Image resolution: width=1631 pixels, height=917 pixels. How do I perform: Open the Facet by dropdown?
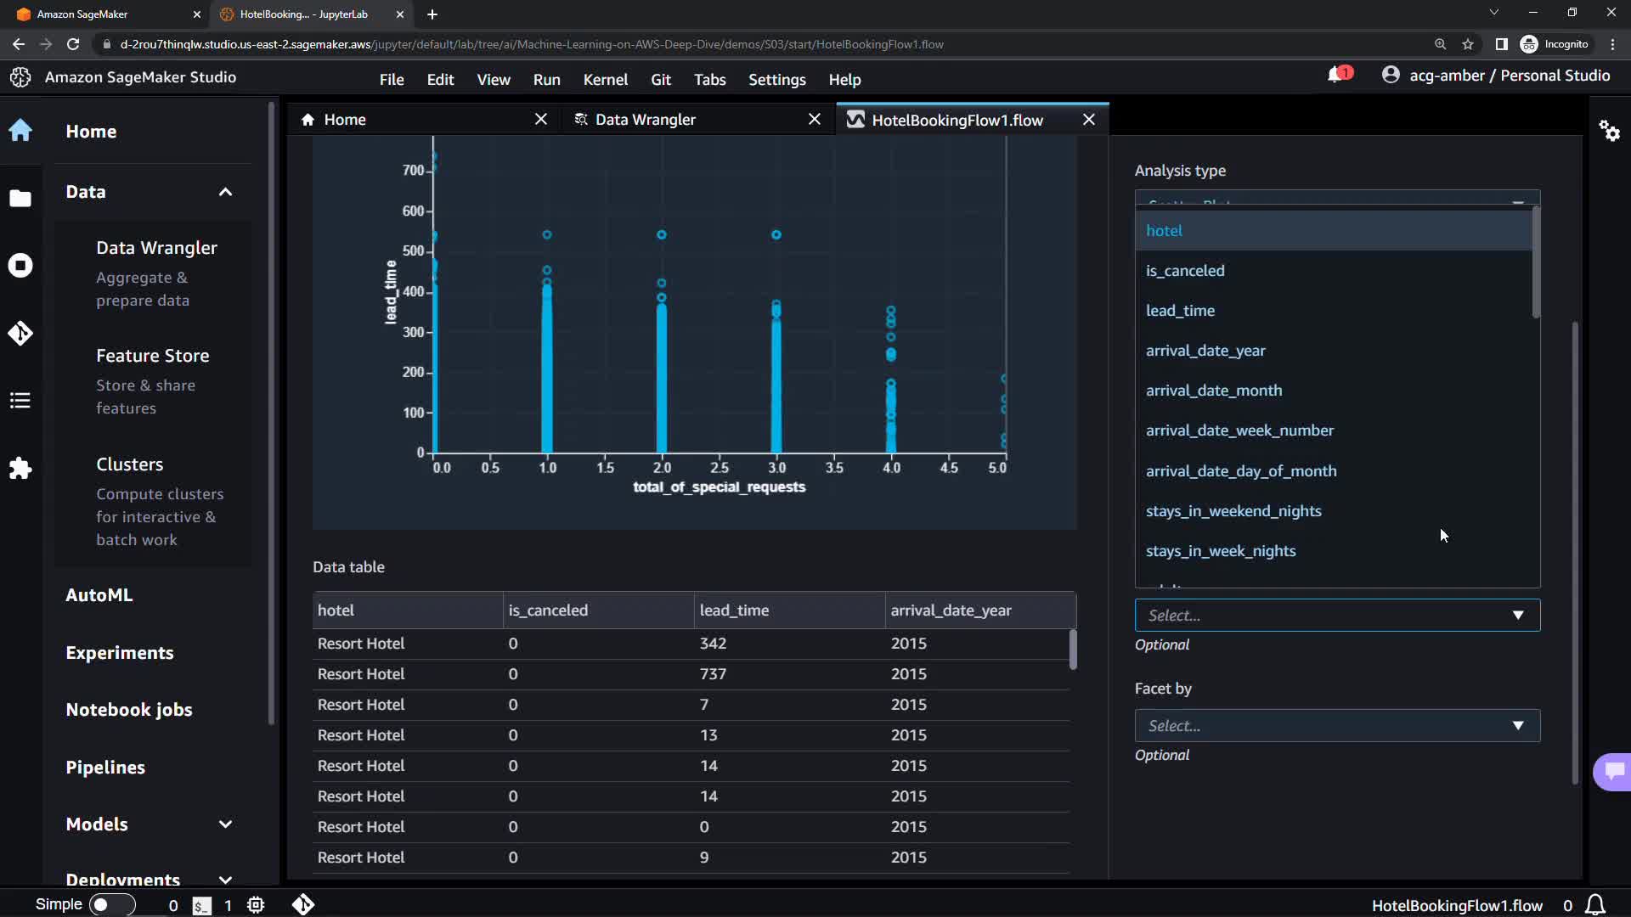(x=1337, y=726)
